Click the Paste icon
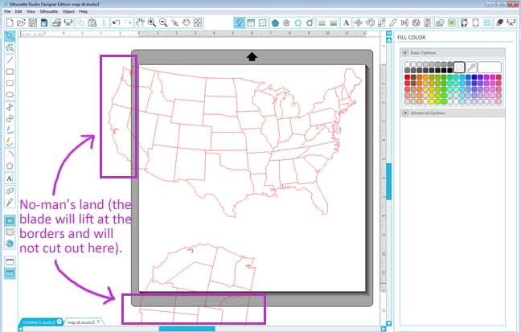 (92, 23)
